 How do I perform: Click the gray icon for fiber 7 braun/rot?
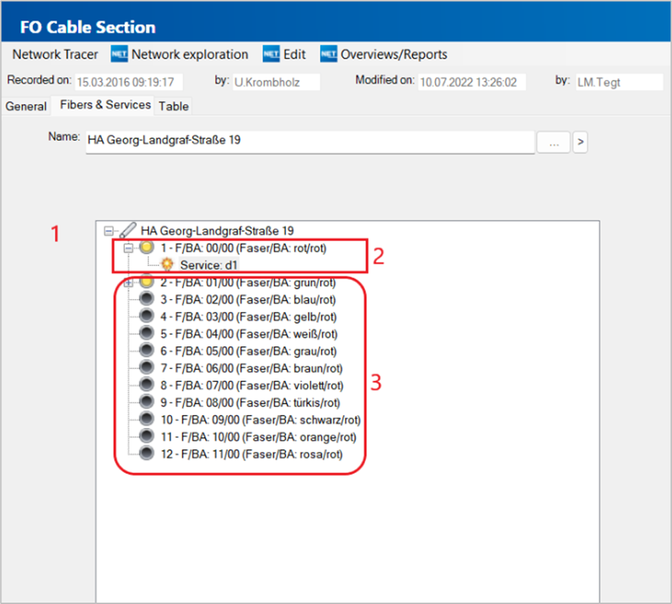point(146,367)
